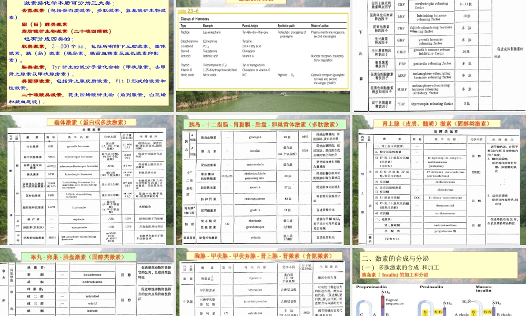Click the 二、激素的合成与分泌 heading
The image size is (526, 316).
click(x=397, y=258)
